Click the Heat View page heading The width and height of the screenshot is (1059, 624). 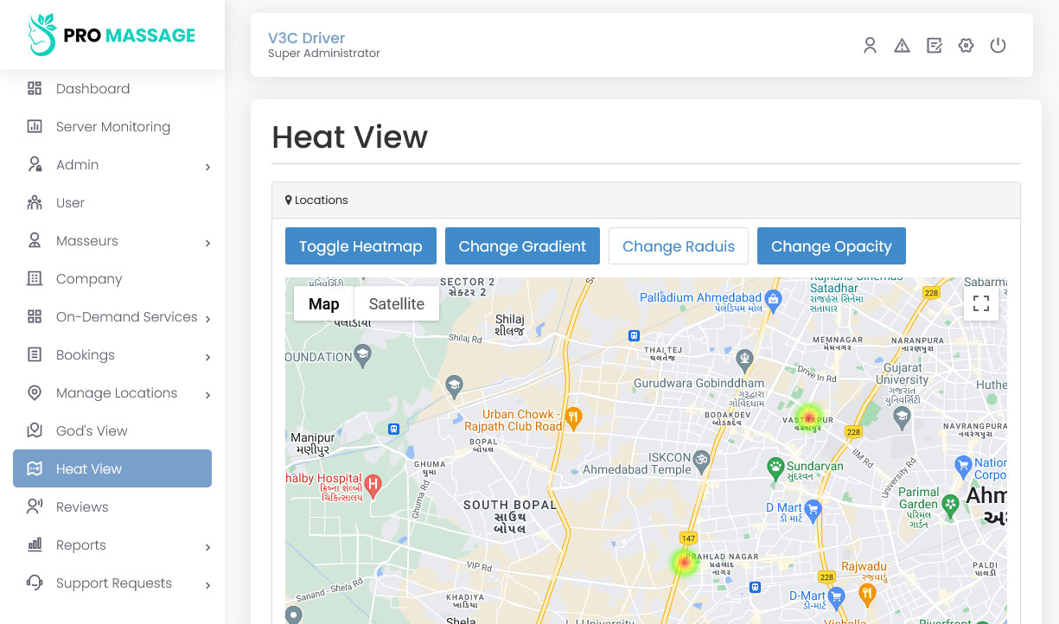pyautogui.click(x=350, y=137)
